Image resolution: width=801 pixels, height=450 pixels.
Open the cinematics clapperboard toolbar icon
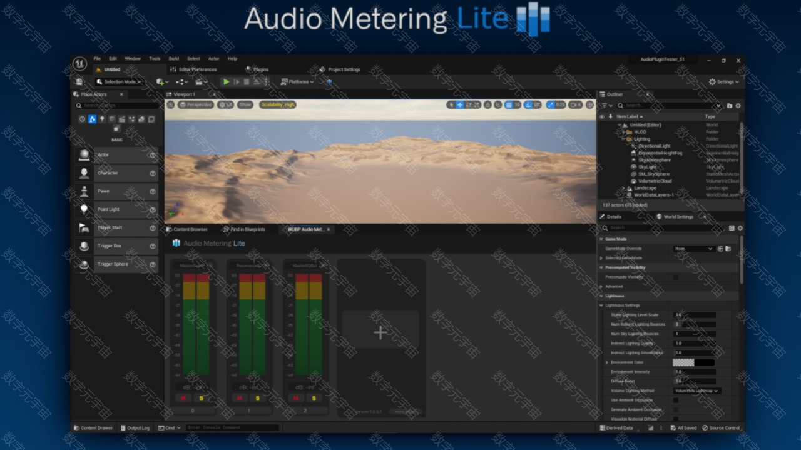[201, 82]
